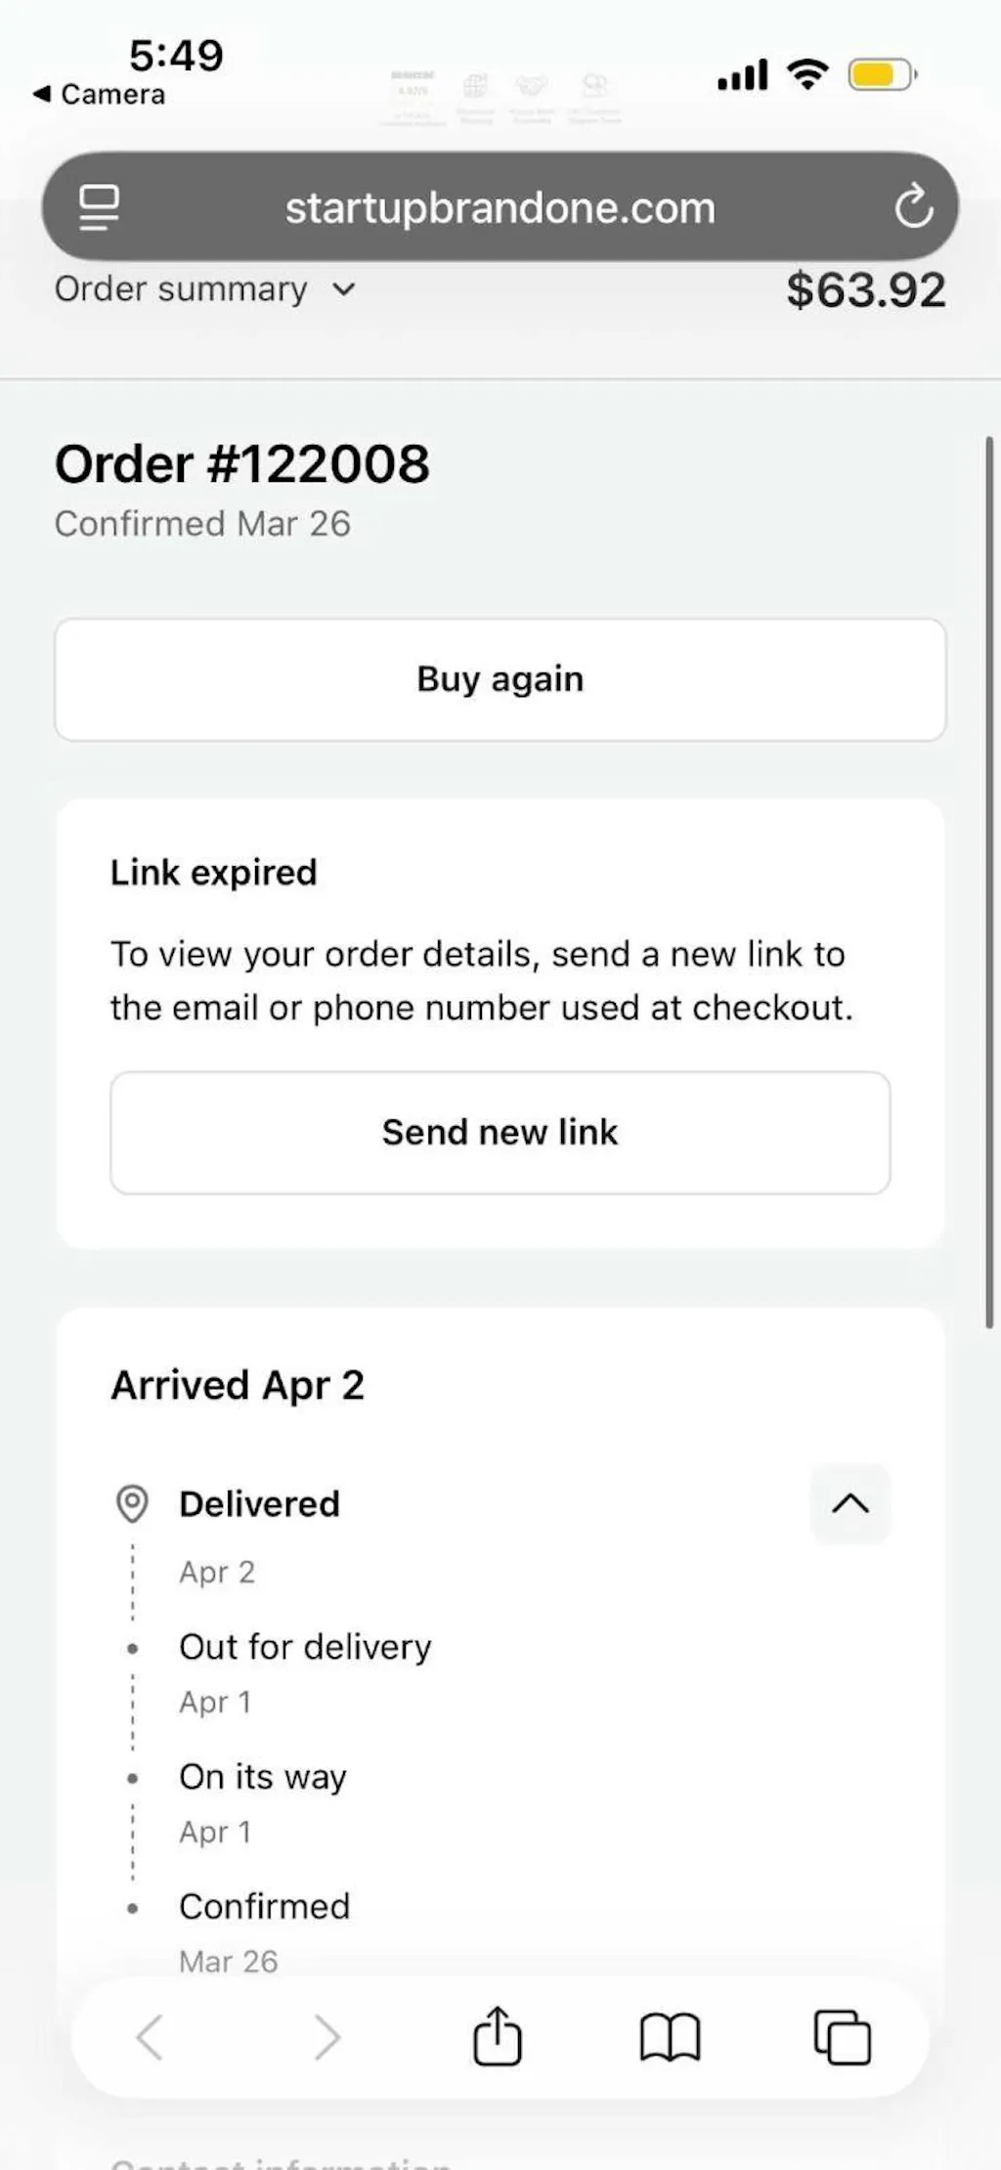Collapse the delivery tracking details chevron
This screenshot has height=2170, width=1001.
(849, 1503)
